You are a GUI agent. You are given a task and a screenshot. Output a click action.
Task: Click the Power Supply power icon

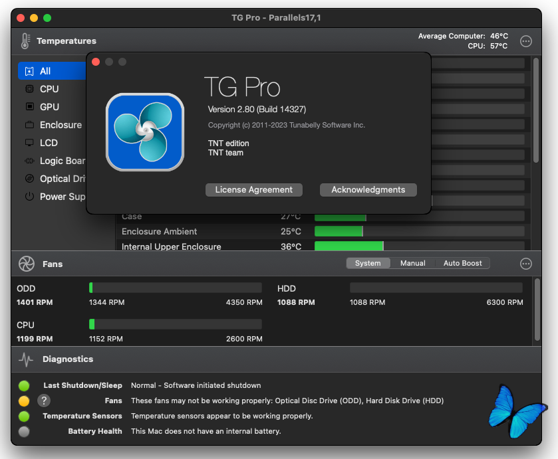tap(29, 196)
